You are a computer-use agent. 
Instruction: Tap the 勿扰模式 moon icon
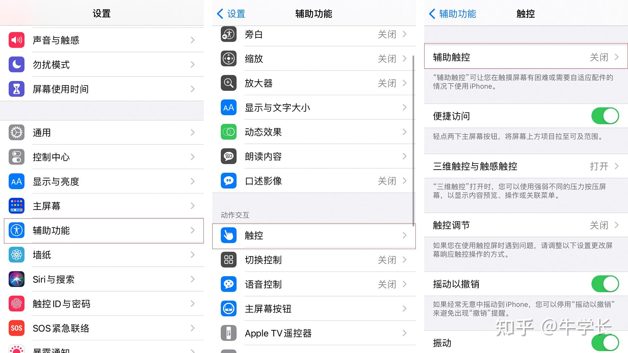[16, 65]
